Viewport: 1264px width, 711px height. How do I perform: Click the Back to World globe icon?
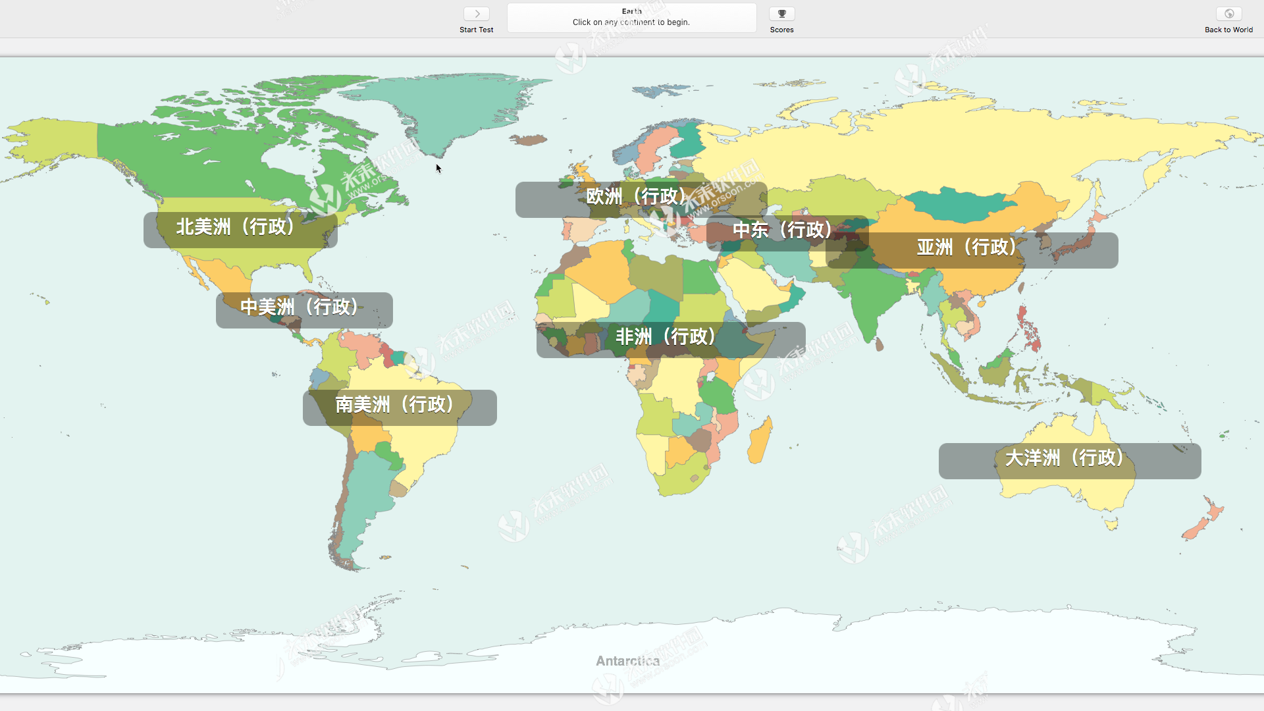(1228, 14)
